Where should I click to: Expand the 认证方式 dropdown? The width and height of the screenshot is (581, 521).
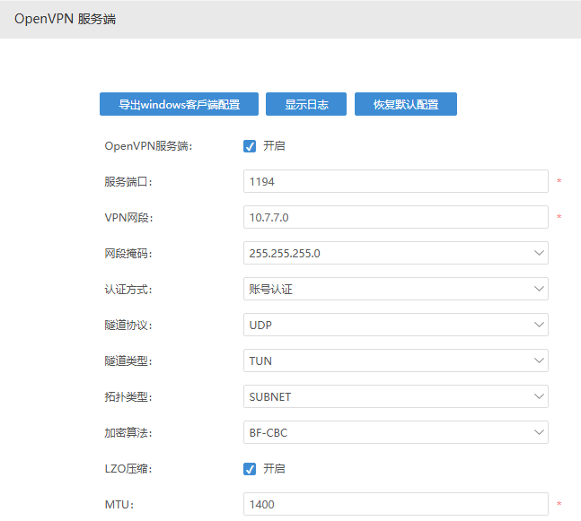point(395,289)
